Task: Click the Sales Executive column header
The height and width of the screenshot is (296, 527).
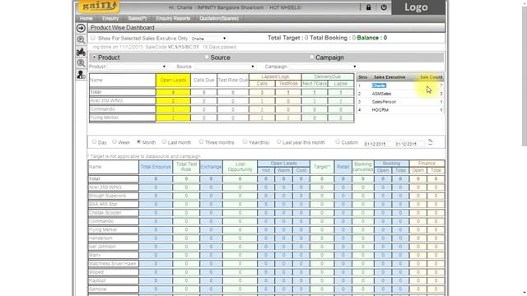Action: tap(389, 77)
